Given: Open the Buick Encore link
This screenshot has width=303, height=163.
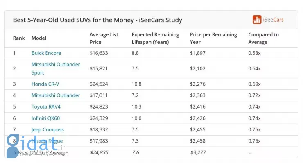Looking at the screenshot, I should [x=46, y=53].
